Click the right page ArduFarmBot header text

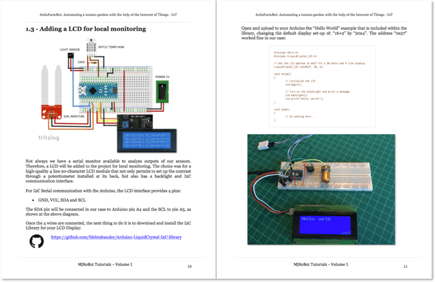click(324, 15)
